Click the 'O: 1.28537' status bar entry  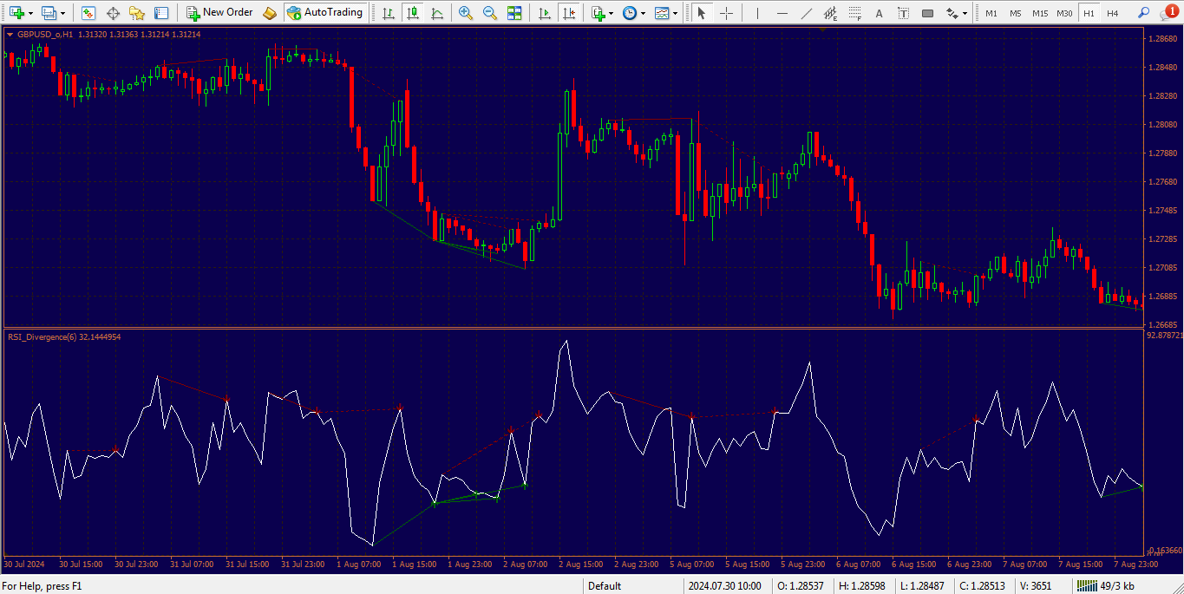(x=802, y=586)
